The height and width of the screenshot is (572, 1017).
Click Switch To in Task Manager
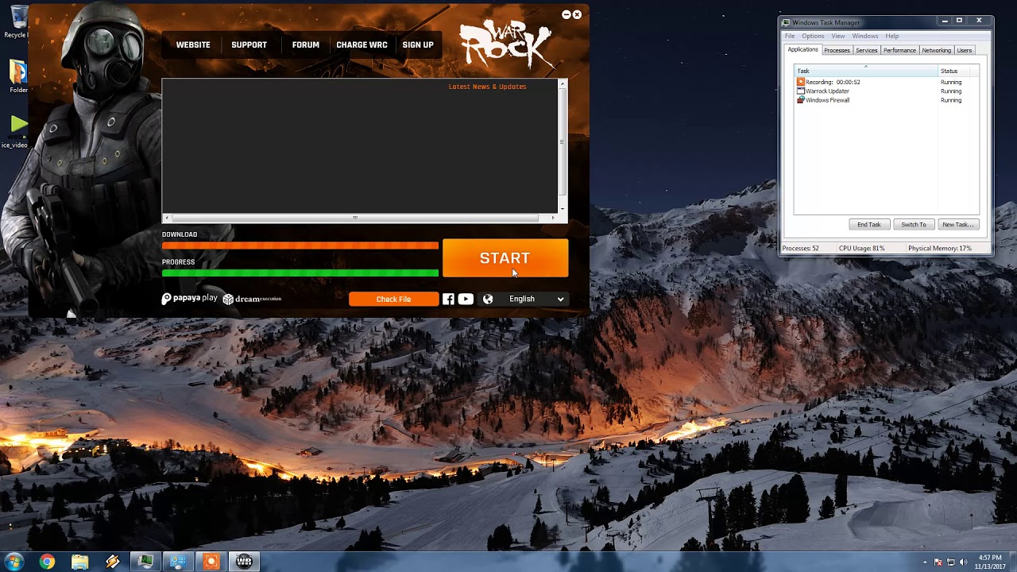(914, 225)
